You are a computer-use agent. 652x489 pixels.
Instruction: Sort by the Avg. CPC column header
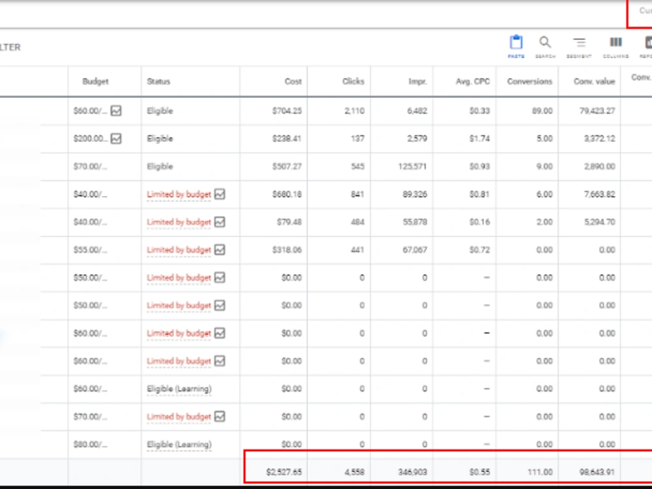click(x=473, y=81)
